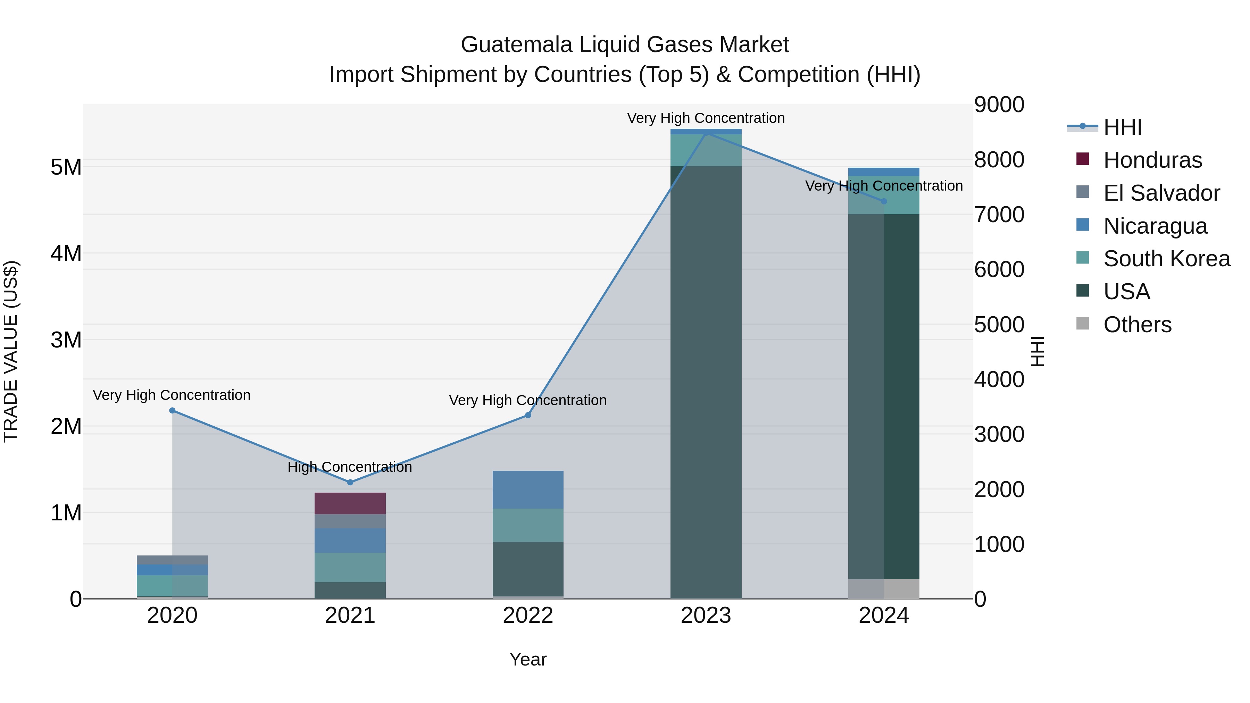
Task: Click the 4000 right axis tick label
Action: [1000, 379]
